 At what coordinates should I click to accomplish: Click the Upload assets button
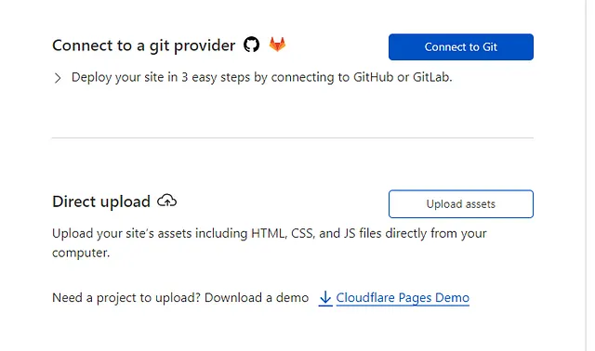point(461,204)
